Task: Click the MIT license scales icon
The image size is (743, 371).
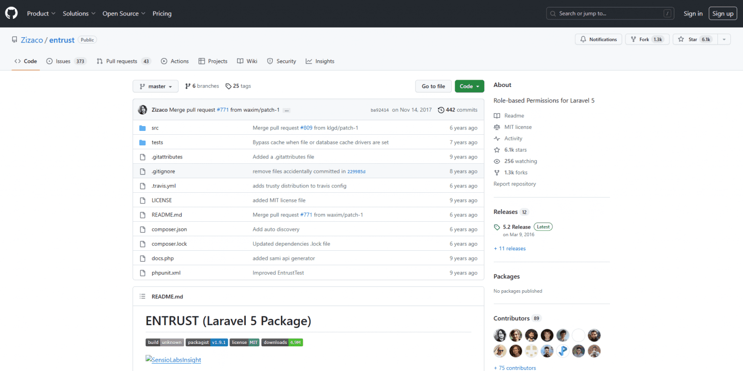Action: point(497,127)
